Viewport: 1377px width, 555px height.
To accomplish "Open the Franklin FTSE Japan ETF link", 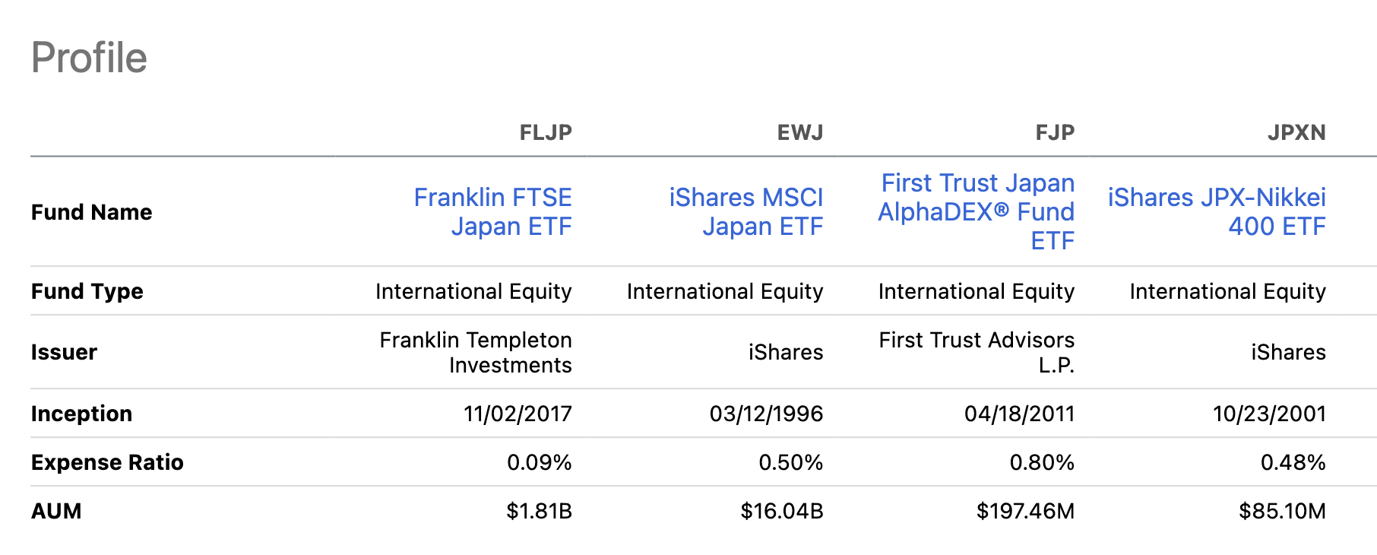I will click(x=493, y=211).
